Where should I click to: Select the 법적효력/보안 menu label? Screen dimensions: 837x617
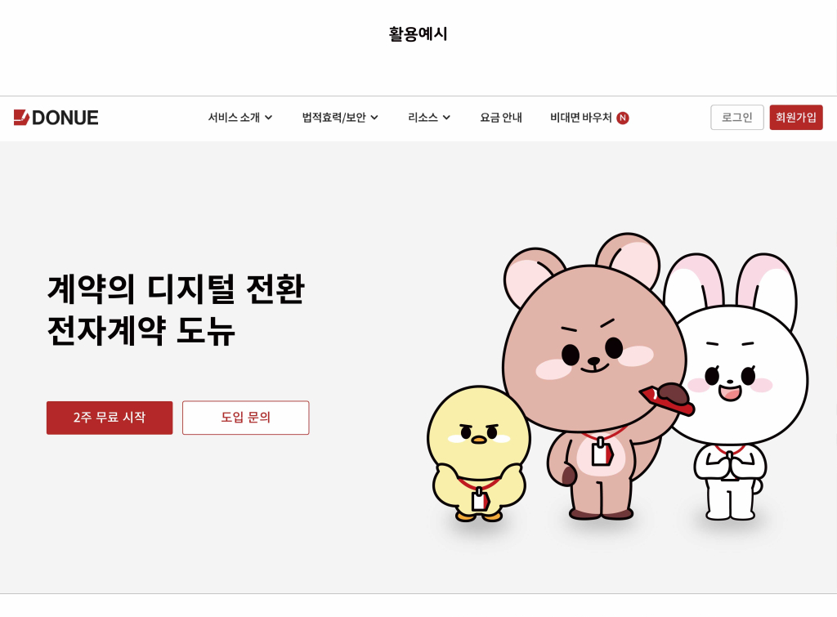[x=333, y=118]
